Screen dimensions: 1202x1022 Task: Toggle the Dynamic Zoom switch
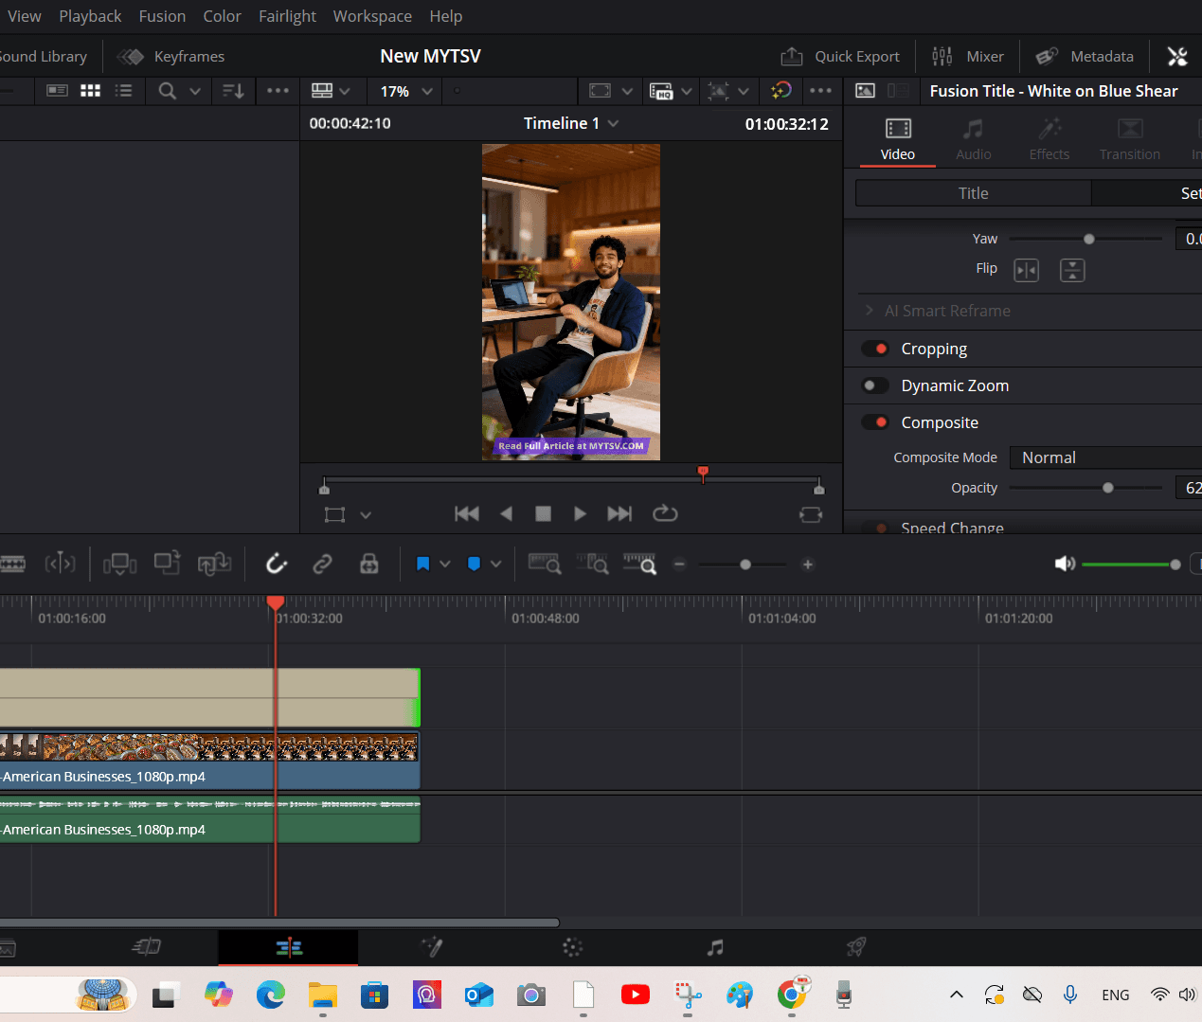[x=875, y=385]
